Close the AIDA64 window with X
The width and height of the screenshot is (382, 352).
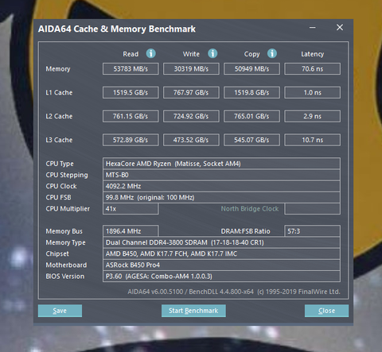click(x=340, y=28)
